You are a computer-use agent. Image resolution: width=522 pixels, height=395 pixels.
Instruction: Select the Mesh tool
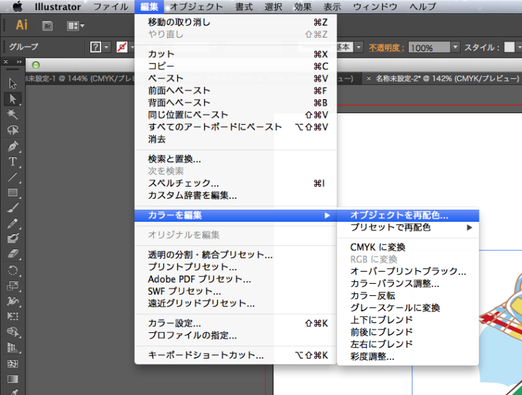(13, 363)
